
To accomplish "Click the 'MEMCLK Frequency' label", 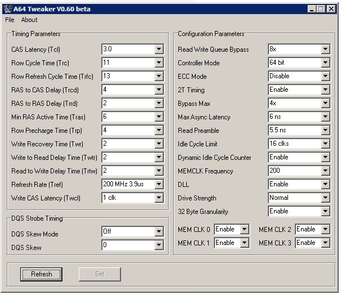I will click(x=205, y=171).
